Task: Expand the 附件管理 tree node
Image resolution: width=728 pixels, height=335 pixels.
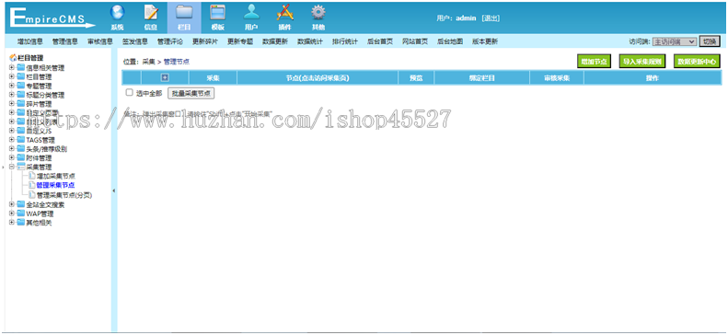Action: [x=12, y=157]
